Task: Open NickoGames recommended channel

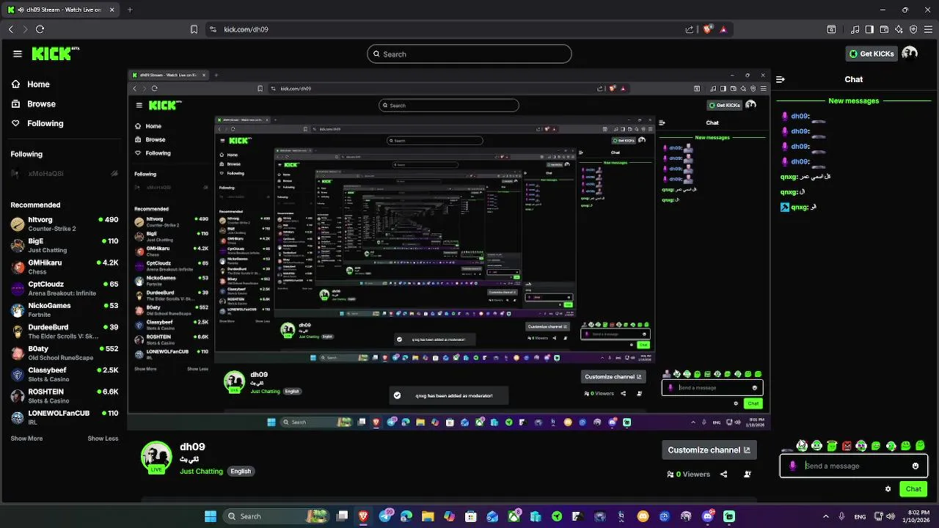Action: (65, 309)
